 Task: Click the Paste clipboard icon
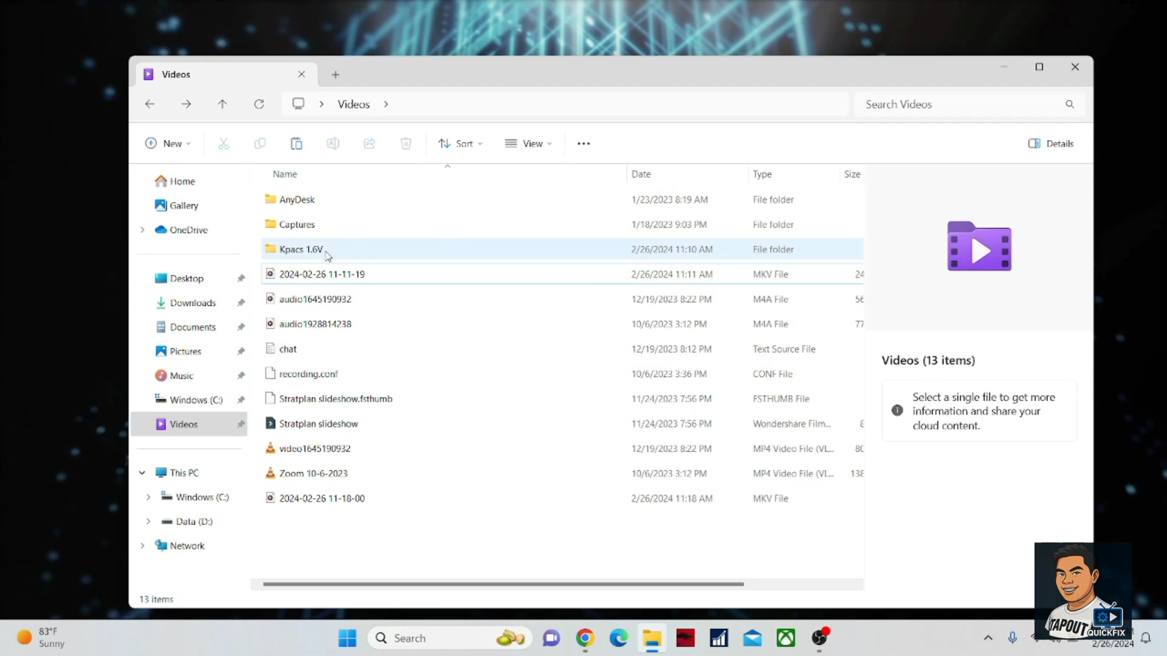(x=297, y=144)
